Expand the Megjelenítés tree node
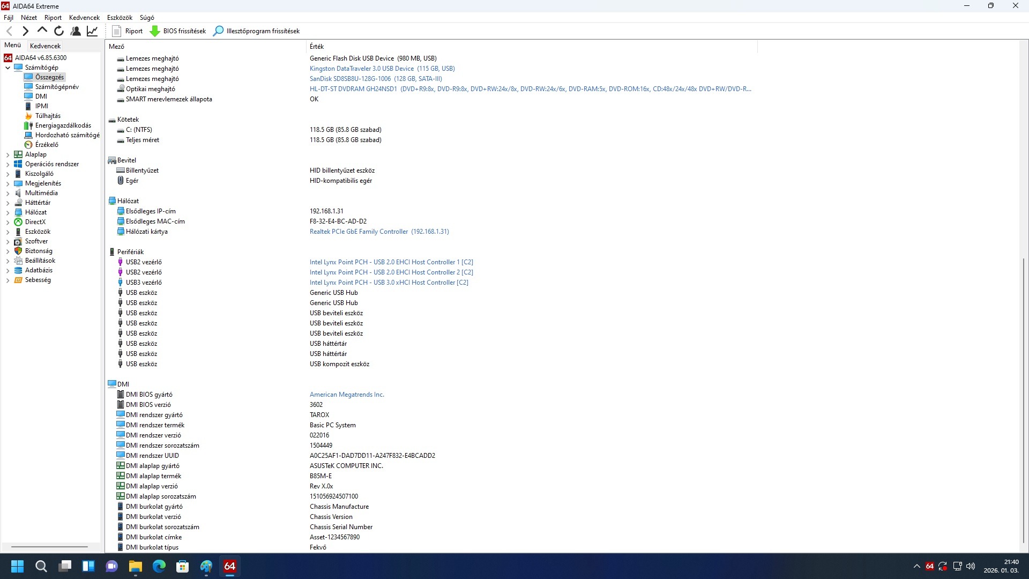 click(8, 183)
